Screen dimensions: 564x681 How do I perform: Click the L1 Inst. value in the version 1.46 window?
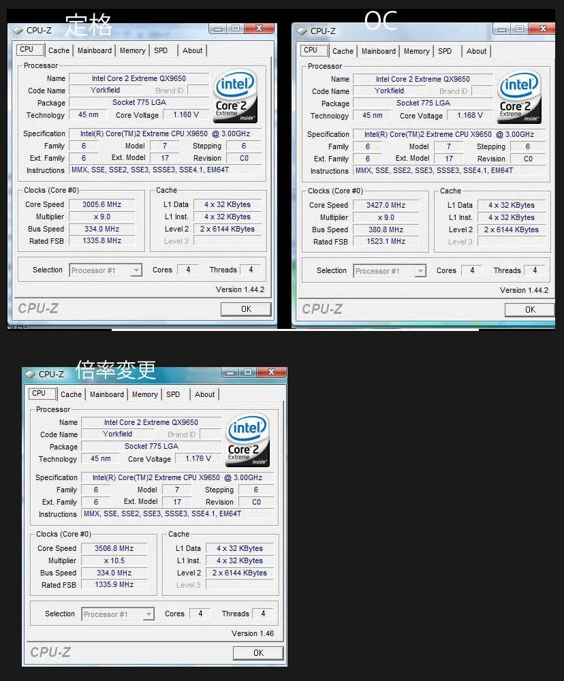coord(239,560)
